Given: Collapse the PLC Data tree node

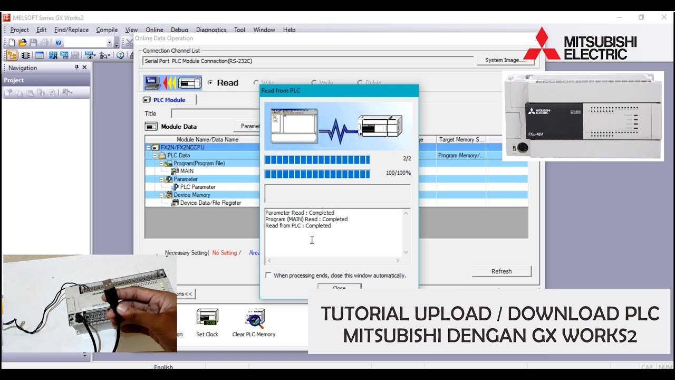Looking at the screenshot, I should click(x=155, y=156).
